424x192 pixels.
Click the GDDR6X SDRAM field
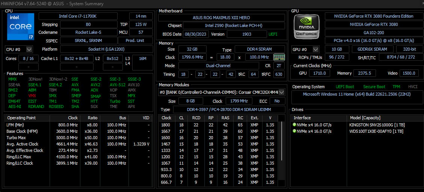point(373,49)
